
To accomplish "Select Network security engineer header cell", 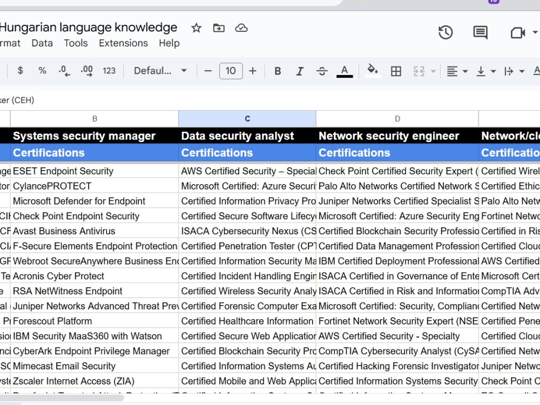I will [x=397, y=136].
